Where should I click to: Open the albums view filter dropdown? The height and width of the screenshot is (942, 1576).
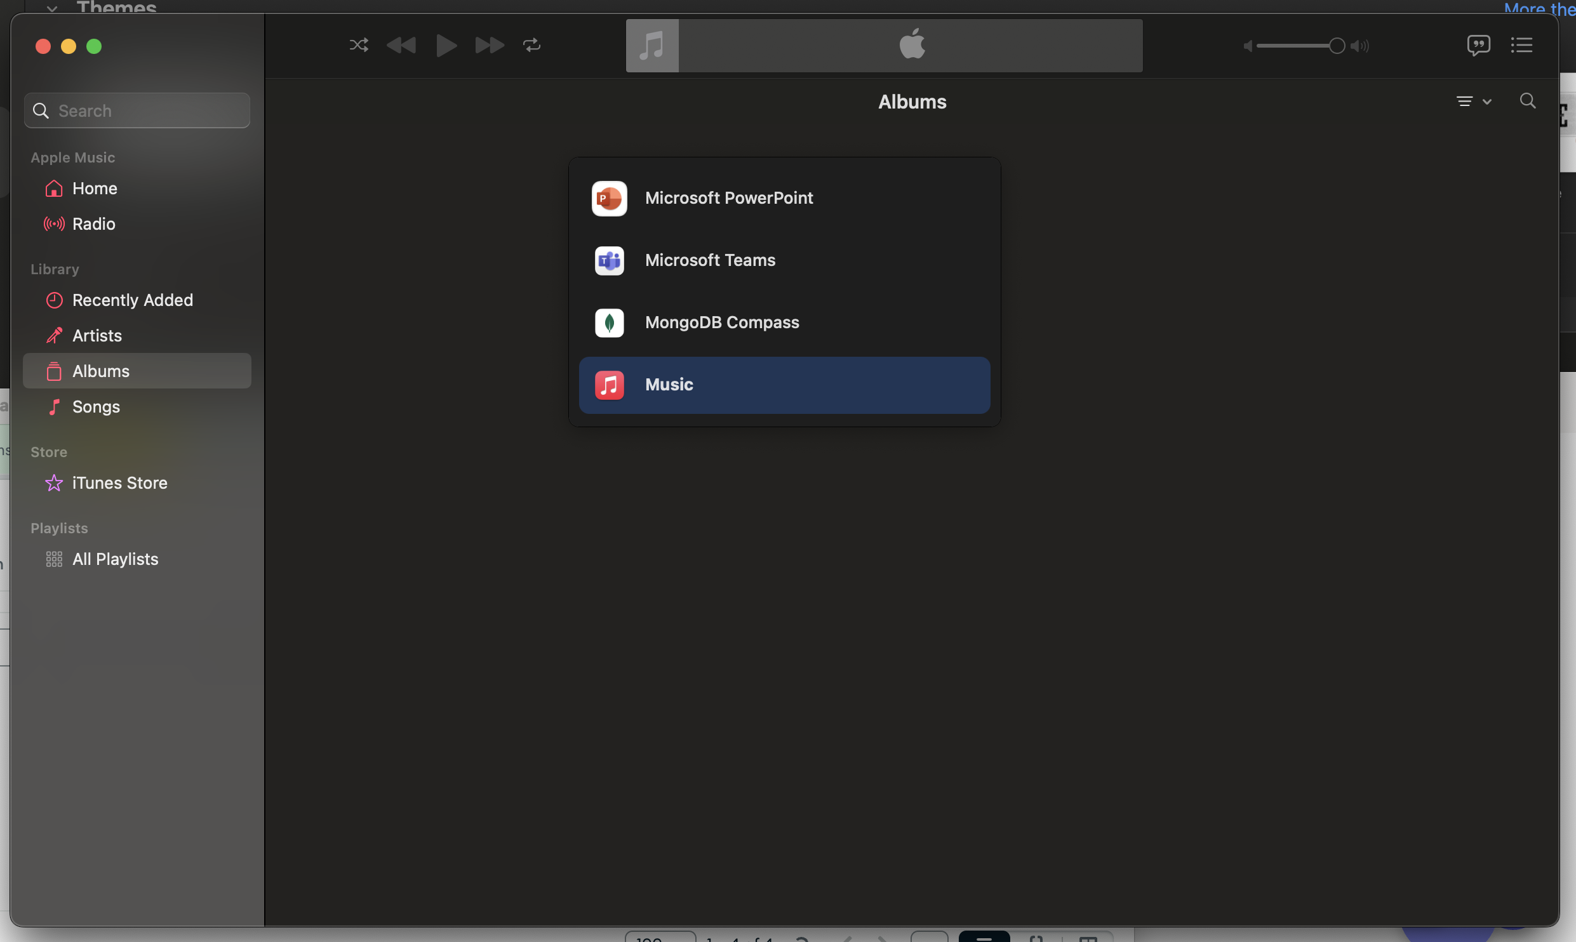pos(1473,101)
